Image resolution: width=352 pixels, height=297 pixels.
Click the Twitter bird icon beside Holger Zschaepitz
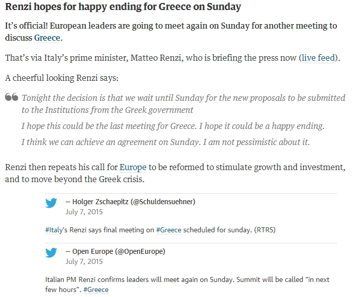pos(51,203)
